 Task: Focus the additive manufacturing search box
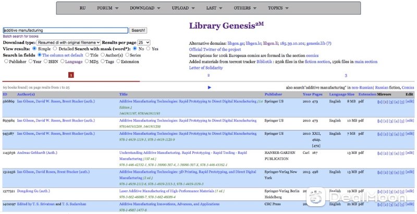click(x=66, y=30)
